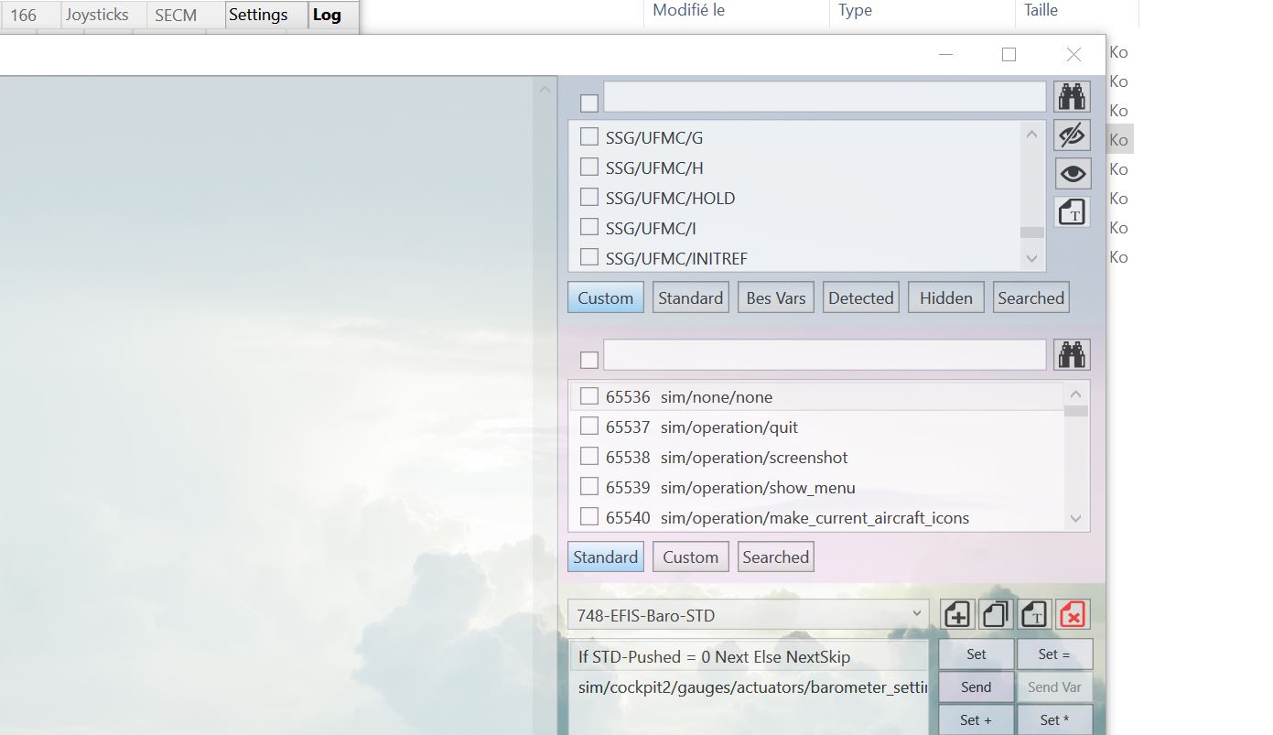Click the down arrow of the sim/operation list scrollbar
Screen dimensions: 1273x735
(x=1075, y=518)
